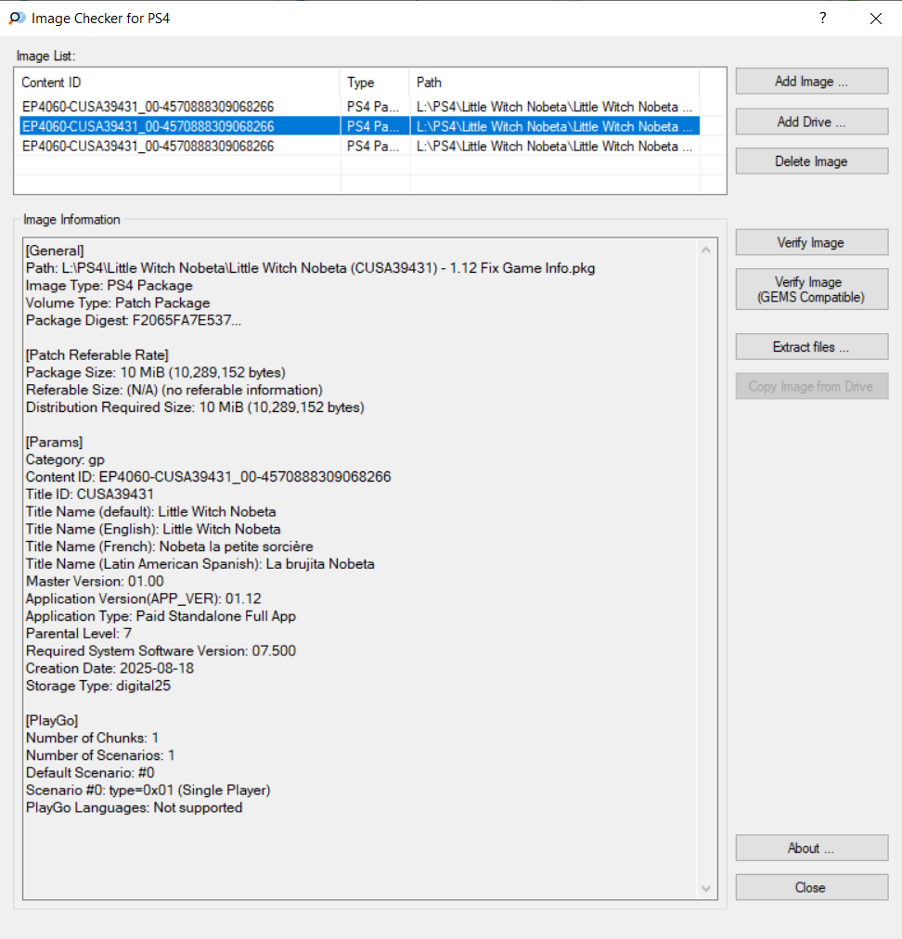The image size is (902, 939).
Task: Click the Scenario #0 Single Player line
Action: click(x=148, y=790)
